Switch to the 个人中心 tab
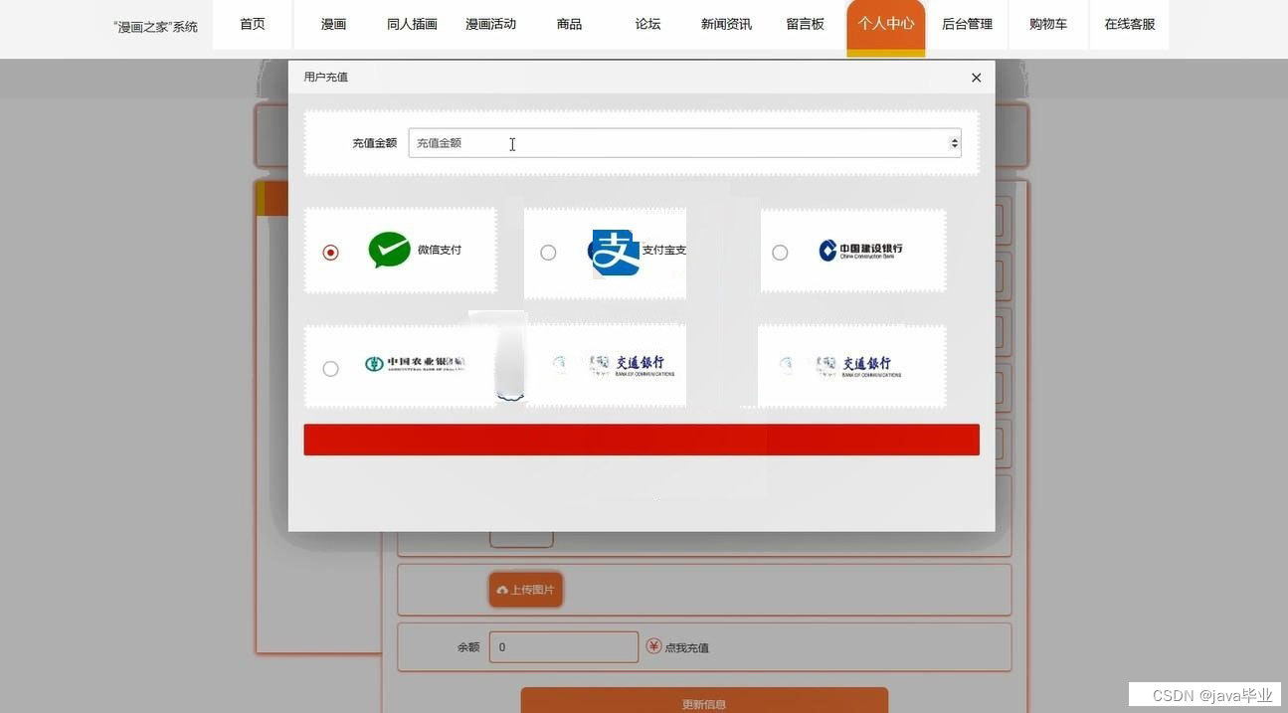The image size is (1288, 713). pos(886,26)
